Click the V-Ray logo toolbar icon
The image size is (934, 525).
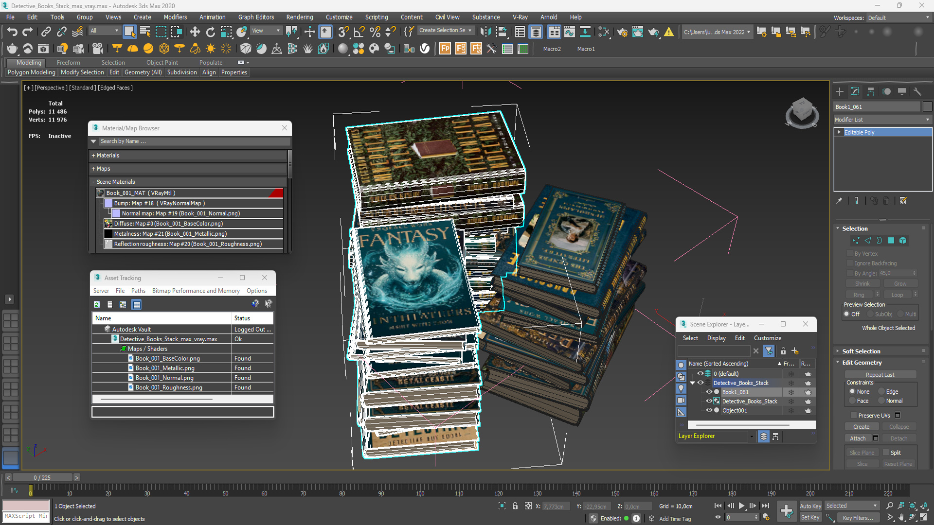pyautogui.click(x=425, y=49)
